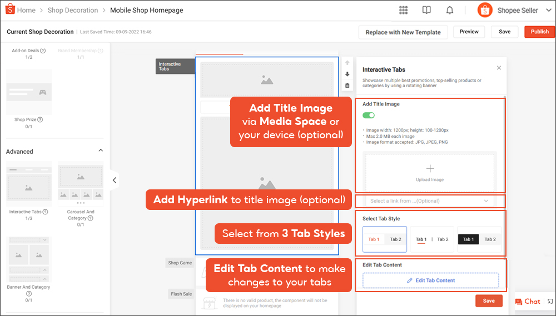Viewport: 556px width, 316px height.
Task: Open the notifications bell
Action: [x=450, y=10]
